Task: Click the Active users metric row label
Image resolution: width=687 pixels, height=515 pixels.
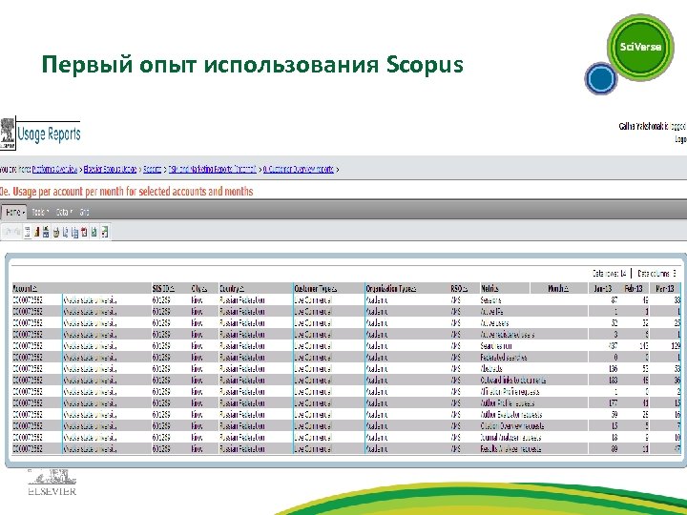Action: [494, 323]
